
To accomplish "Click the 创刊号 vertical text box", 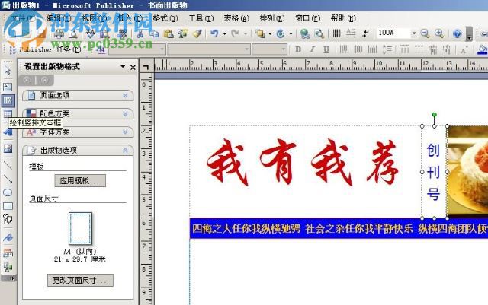I will [x=434, y=173].
